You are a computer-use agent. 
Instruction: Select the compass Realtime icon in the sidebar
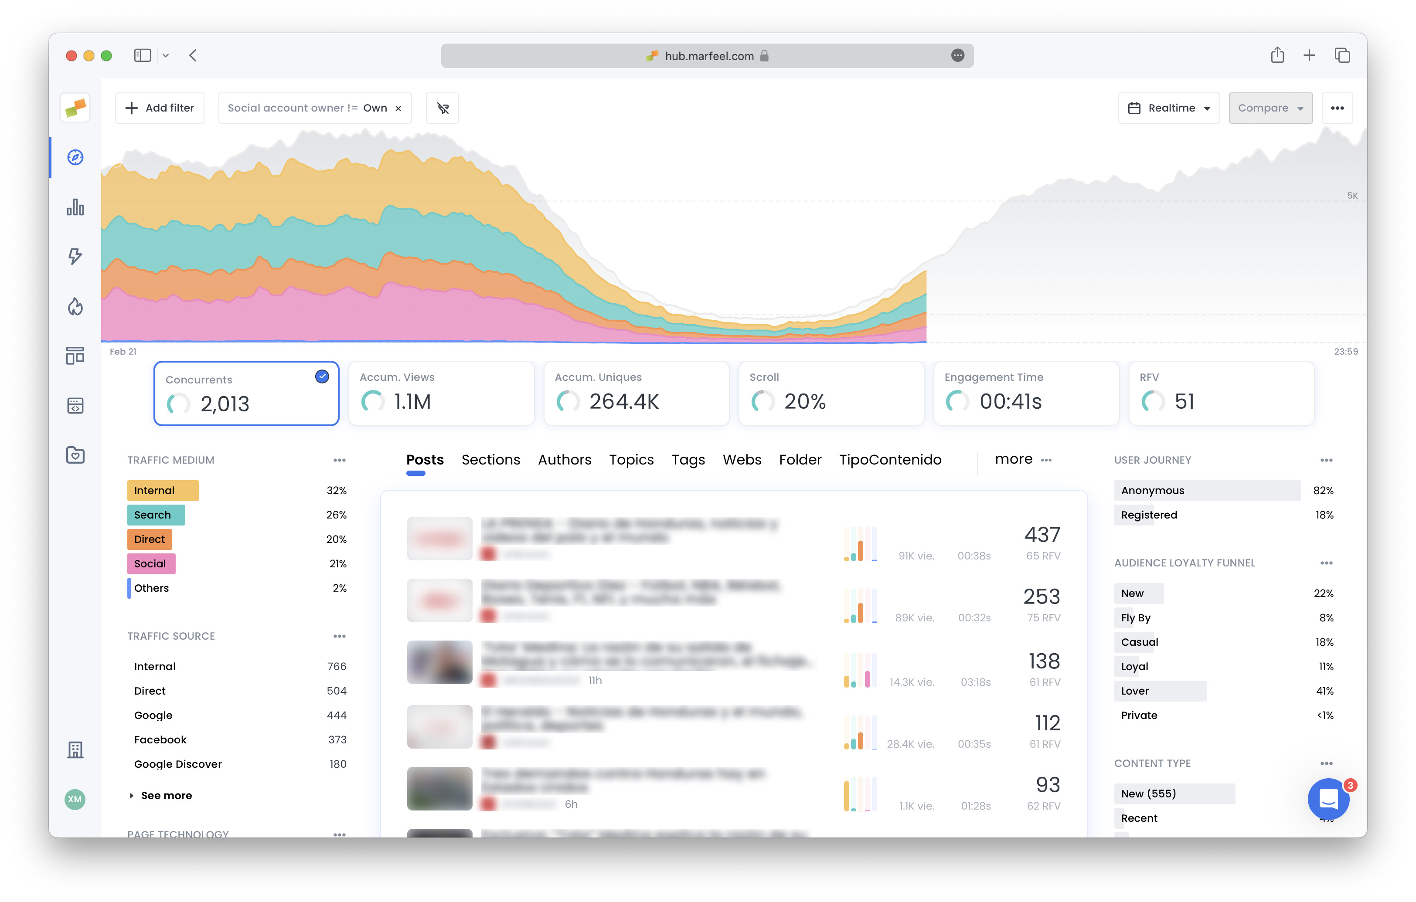point(75,157)
